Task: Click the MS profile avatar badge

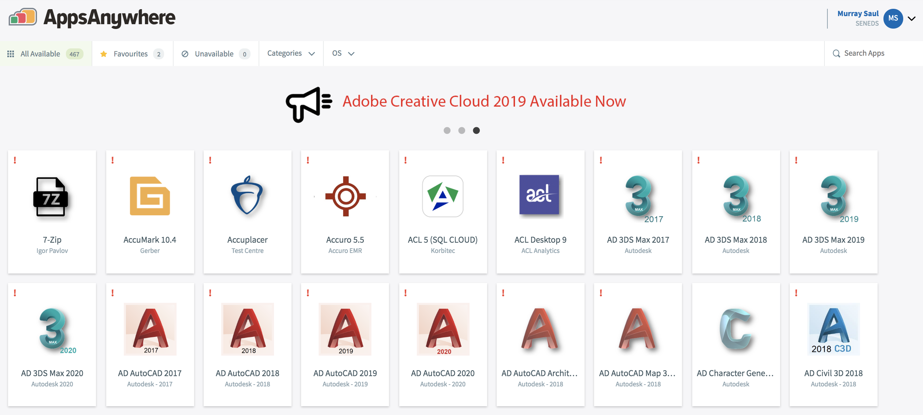Action: (893, 18)
